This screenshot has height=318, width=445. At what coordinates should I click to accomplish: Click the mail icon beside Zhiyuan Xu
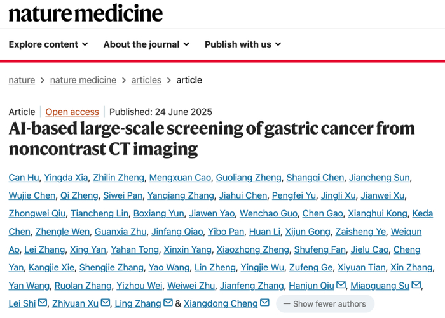click(106, 303)
